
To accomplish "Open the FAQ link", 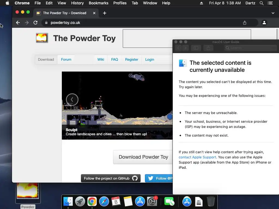I will (115, 60).
